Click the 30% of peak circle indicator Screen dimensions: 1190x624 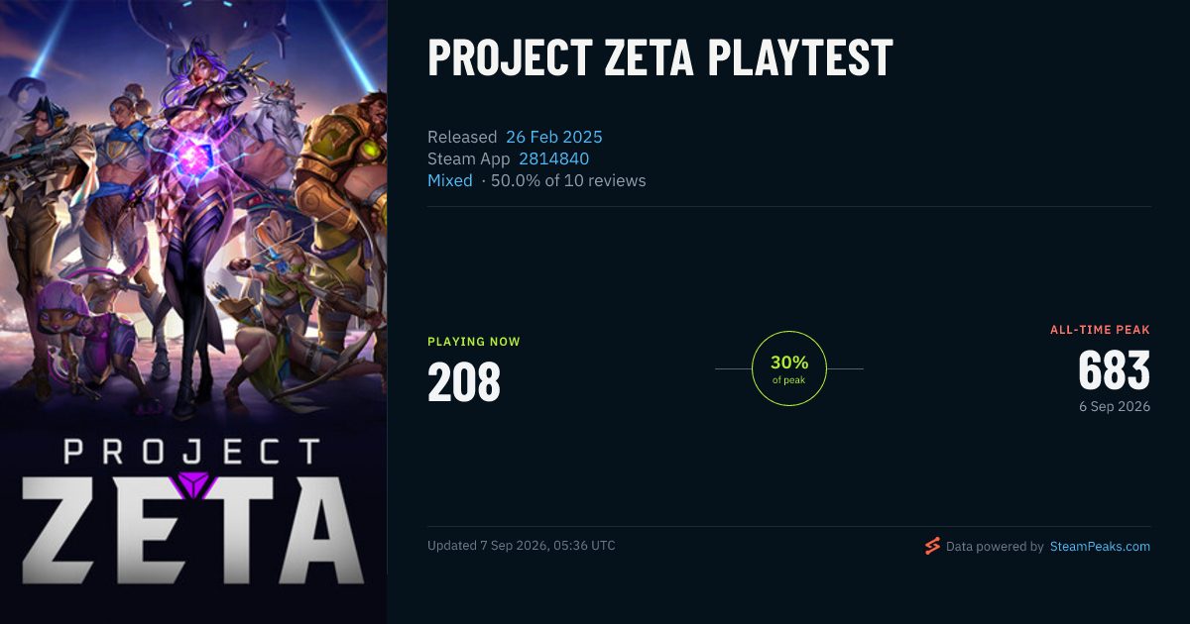coord(789,368)
